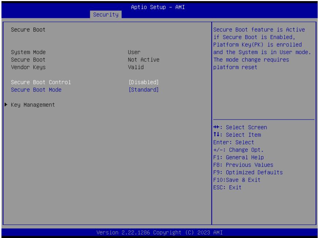
Task: Click the Vendor Keys Valid value
Action: (136, 67)
